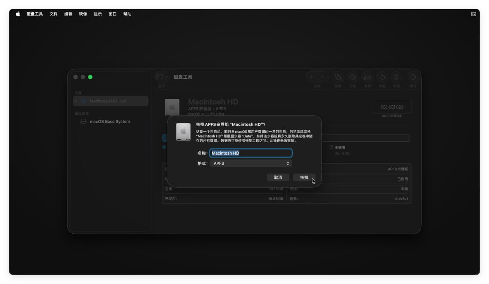
Task: Open the sidebar view options dropdown
Action: coord(162,77)
